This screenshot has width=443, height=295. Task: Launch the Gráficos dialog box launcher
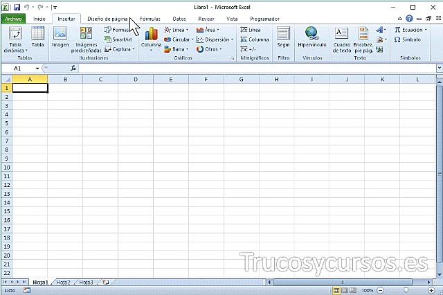pyautogui.click(x=233, y=58)
